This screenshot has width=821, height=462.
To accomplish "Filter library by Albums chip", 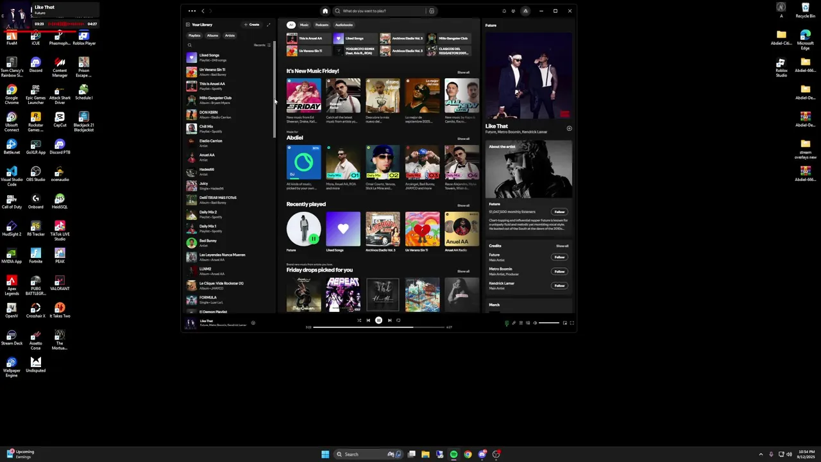I will pyautogui.click(x=212, y=35).
